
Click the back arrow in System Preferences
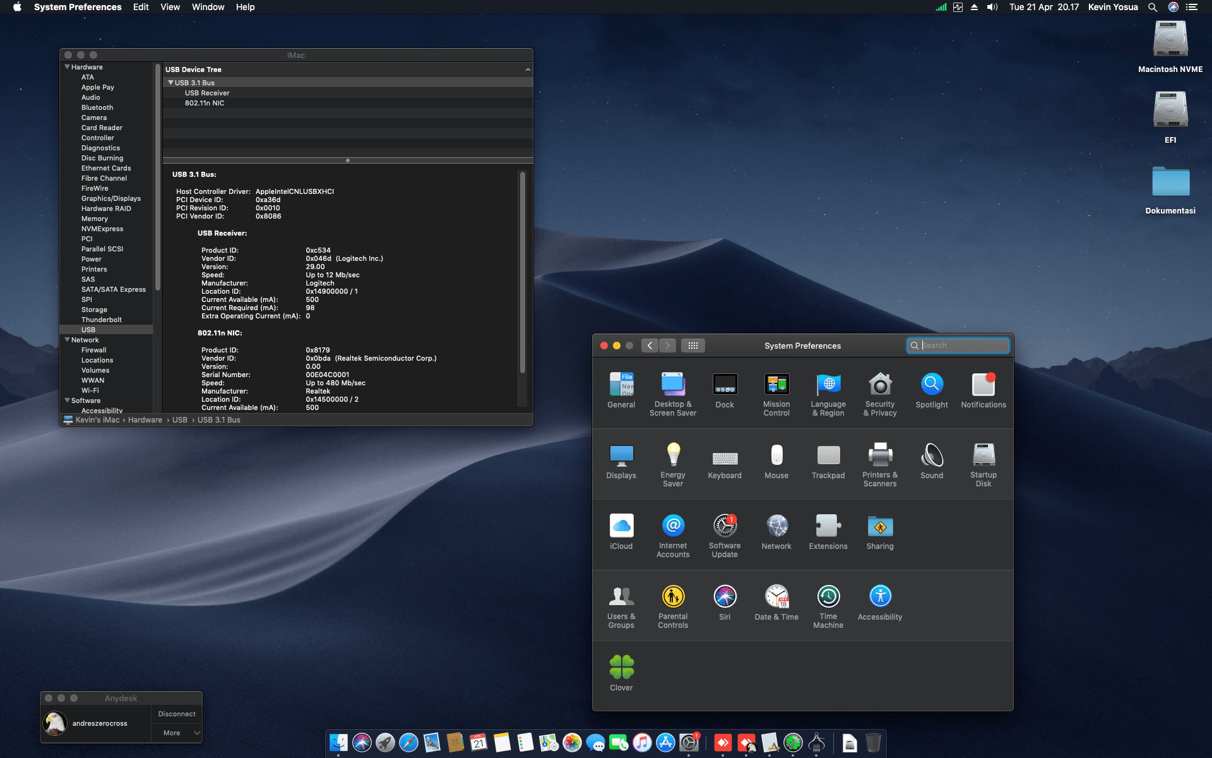click(650, 346)
